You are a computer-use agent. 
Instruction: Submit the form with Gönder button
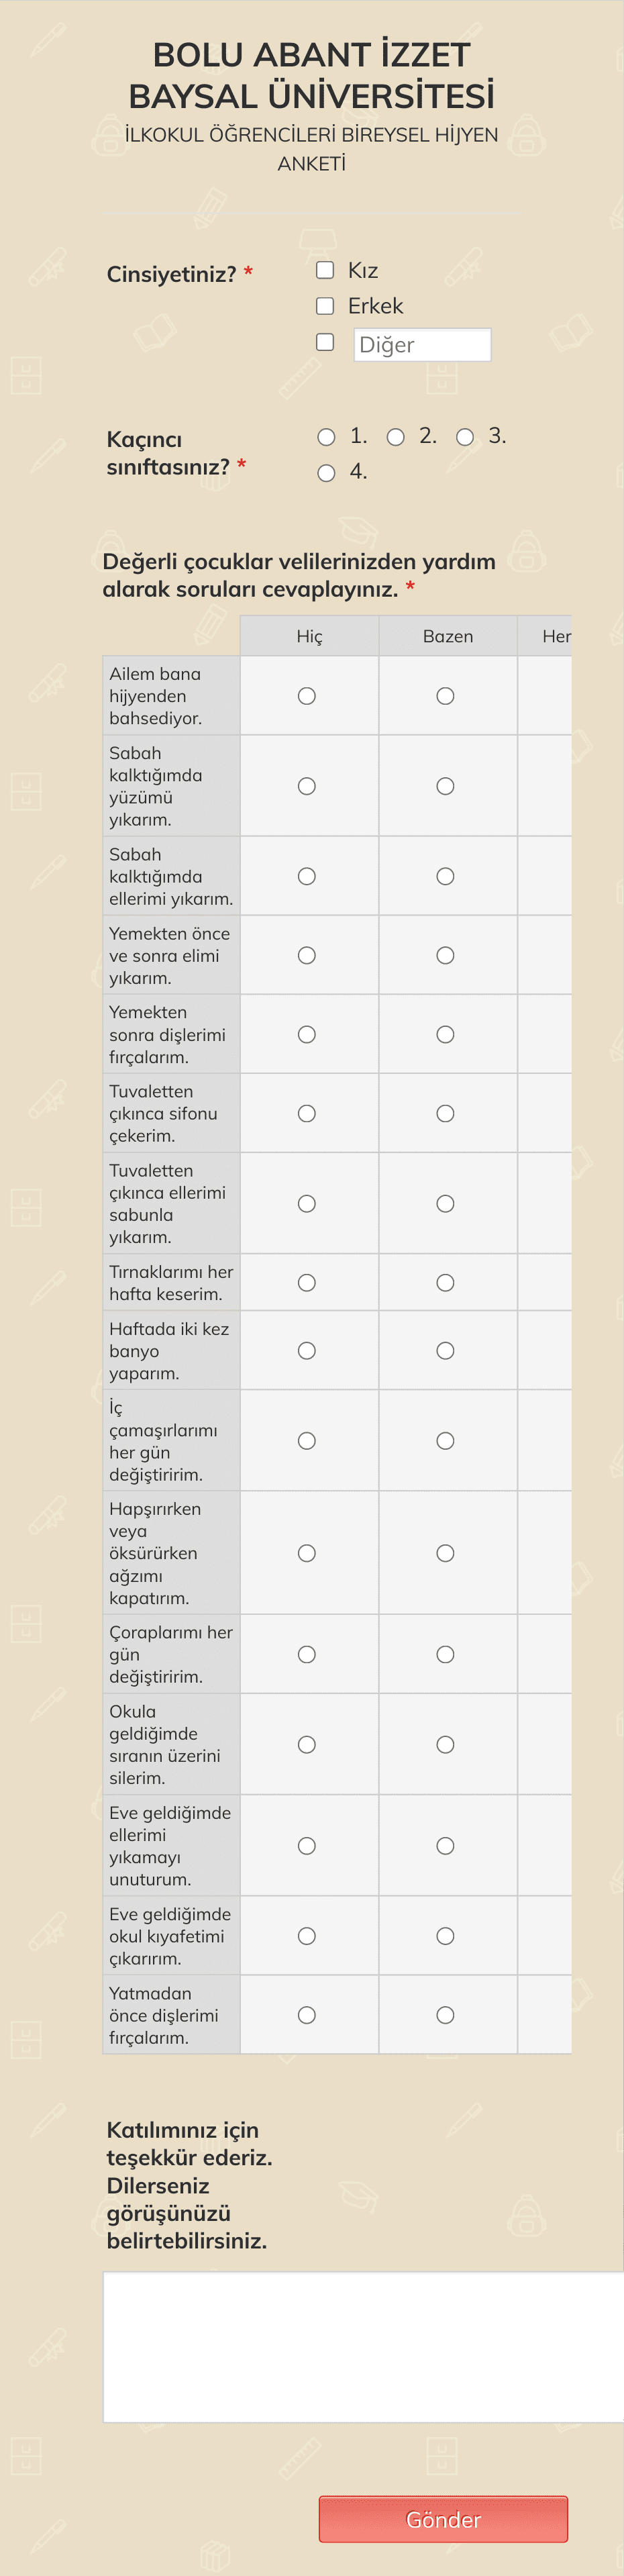[x=443, y=2518]
